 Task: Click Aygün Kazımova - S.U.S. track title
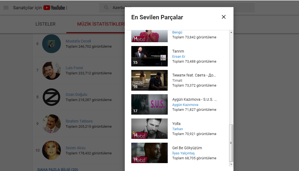[x=194, y=100]
